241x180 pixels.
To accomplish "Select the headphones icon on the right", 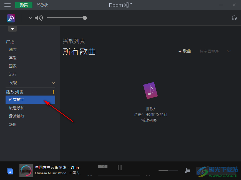I will click(234, 18).
